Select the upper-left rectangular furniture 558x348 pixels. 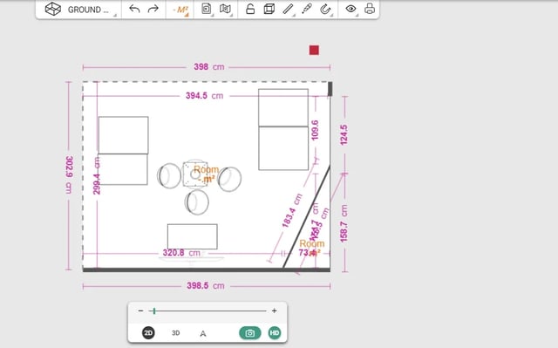pos(124,135)
